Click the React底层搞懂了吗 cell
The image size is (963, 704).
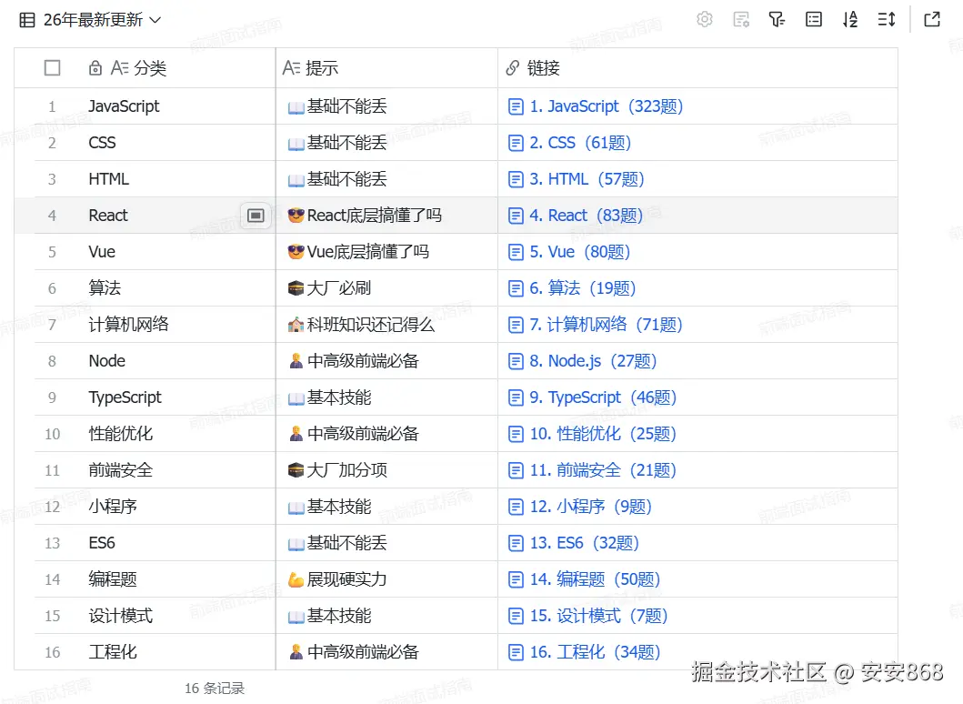[x=386, y=216]
